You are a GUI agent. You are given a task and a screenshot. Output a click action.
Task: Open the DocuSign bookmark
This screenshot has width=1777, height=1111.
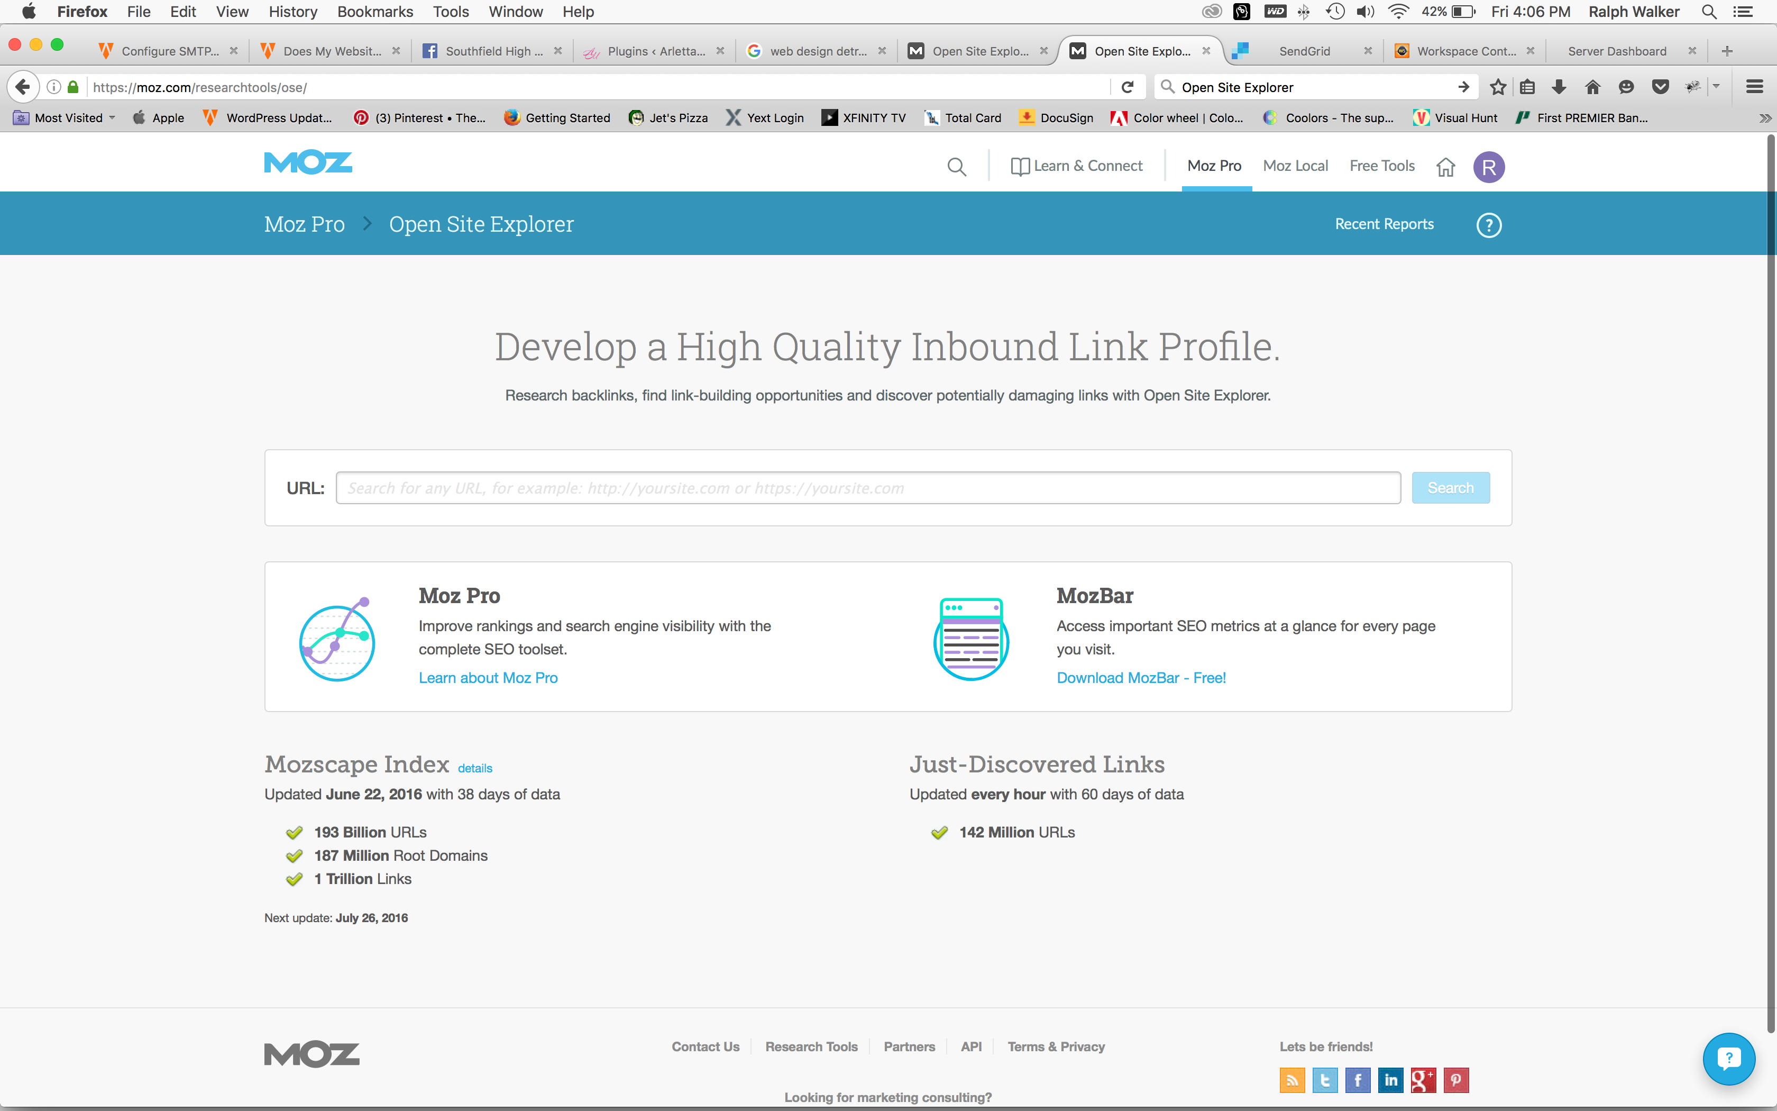click(x=1056, y=117)
